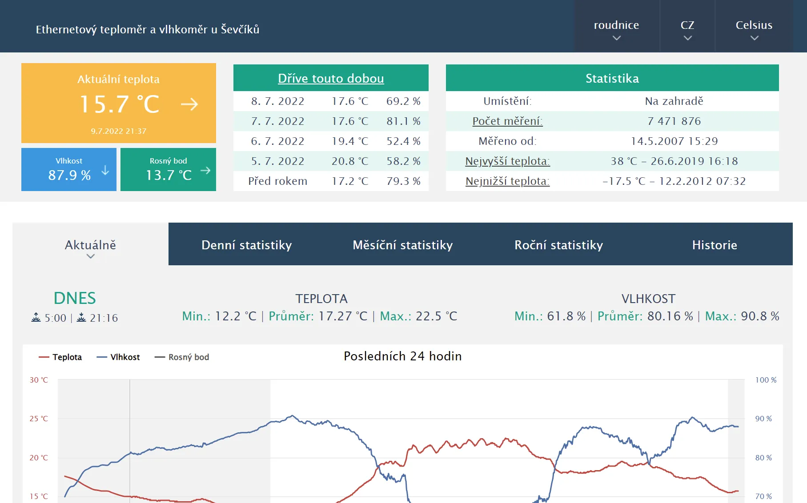
Task: Click the Nejvyšší teplota link
Action: click(507, 161)
